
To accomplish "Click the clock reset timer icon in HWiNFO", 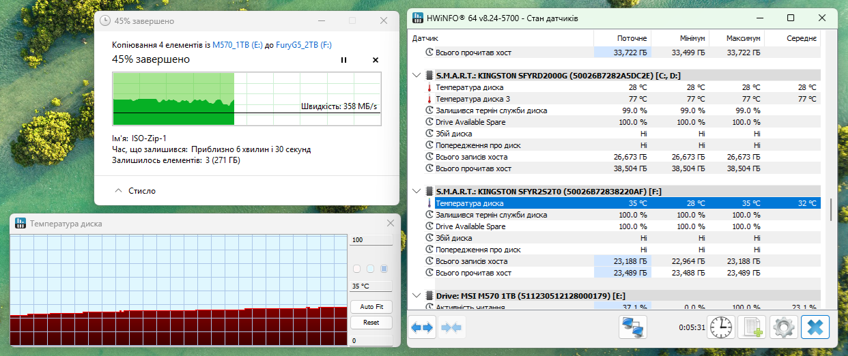I will 721,328.
